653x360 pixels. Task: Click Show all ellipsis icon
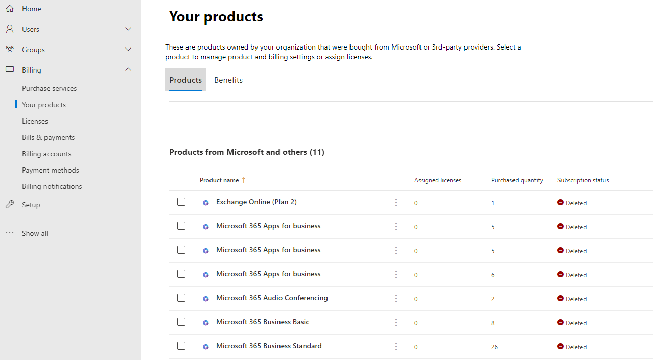9,233
